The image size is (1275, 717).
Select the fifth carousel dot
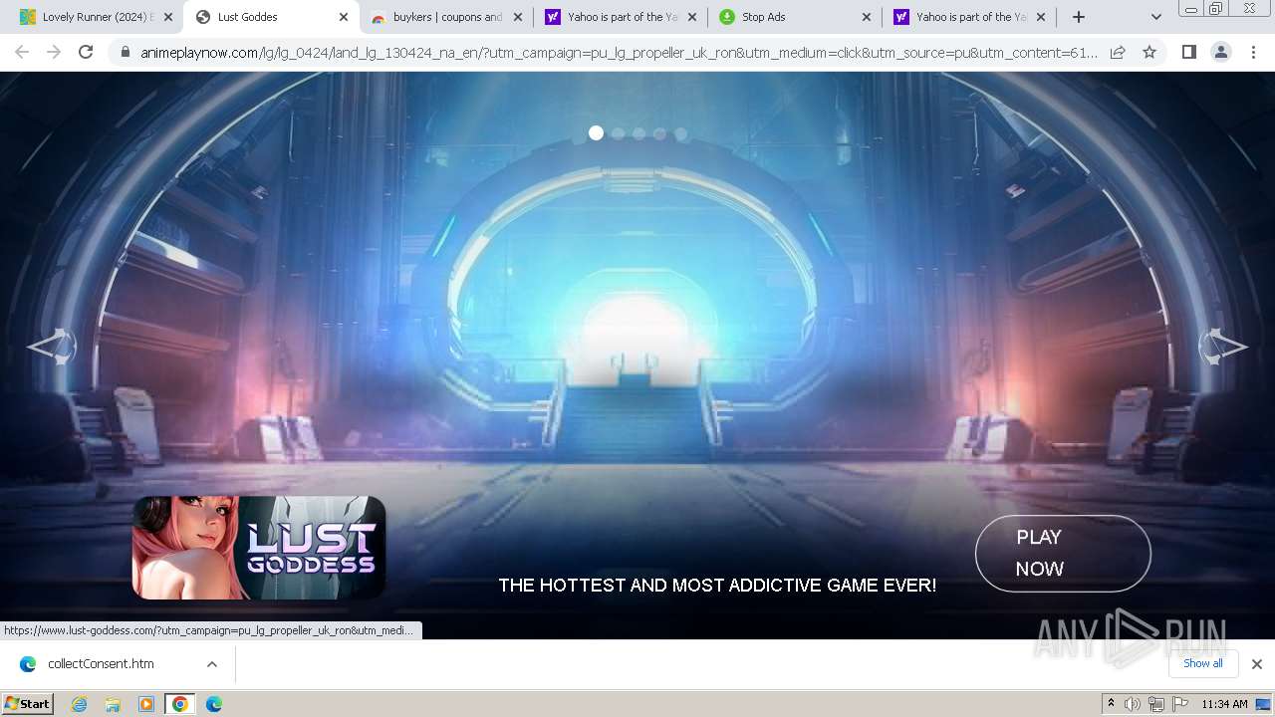point(680,133)
